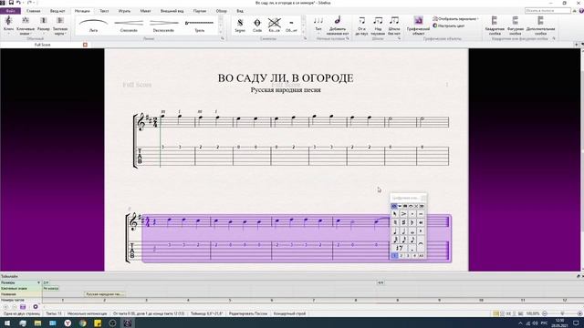Insert a Diminuendo hairpin
The image size is (584, 328).
coord(163,25)
